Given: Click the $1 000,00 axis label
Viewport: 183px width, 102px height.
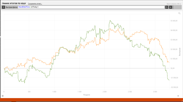Looking at the screenshot, I should click(x=174, y=59).
